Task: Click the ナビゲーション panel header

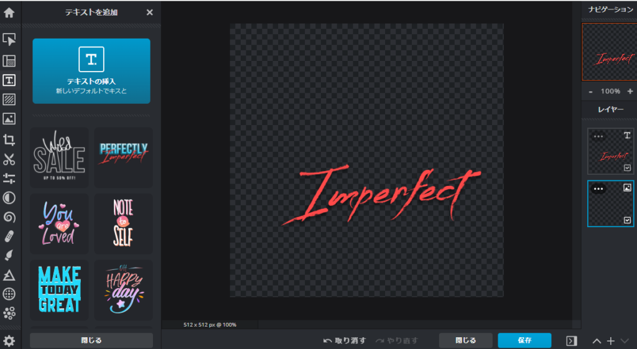Action: pyautogui.click(x=610, y=9)
